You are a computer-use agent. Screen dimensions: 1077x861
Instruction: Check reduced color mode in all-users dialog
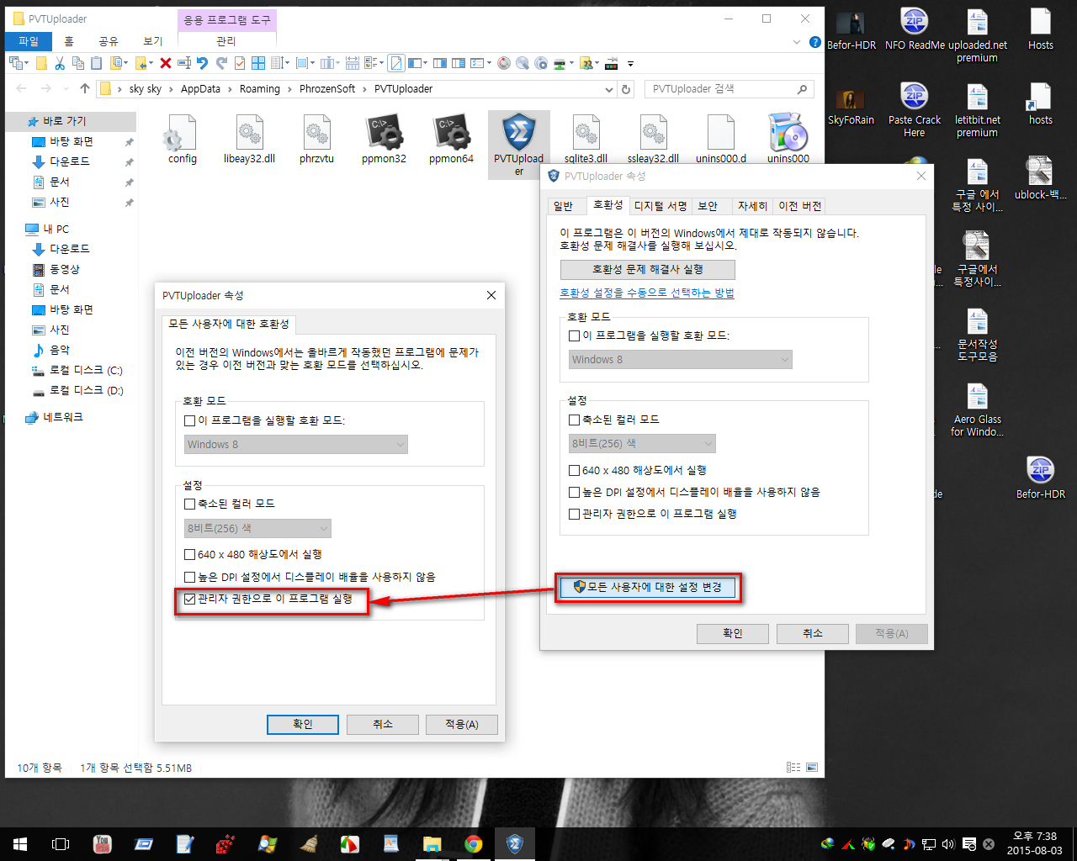[189, 504]
